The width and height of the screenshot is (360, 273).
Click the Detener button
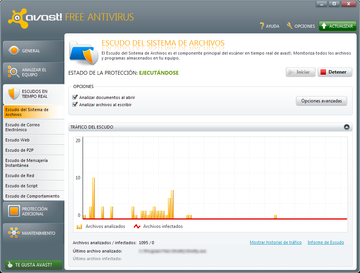pos(335,72)
